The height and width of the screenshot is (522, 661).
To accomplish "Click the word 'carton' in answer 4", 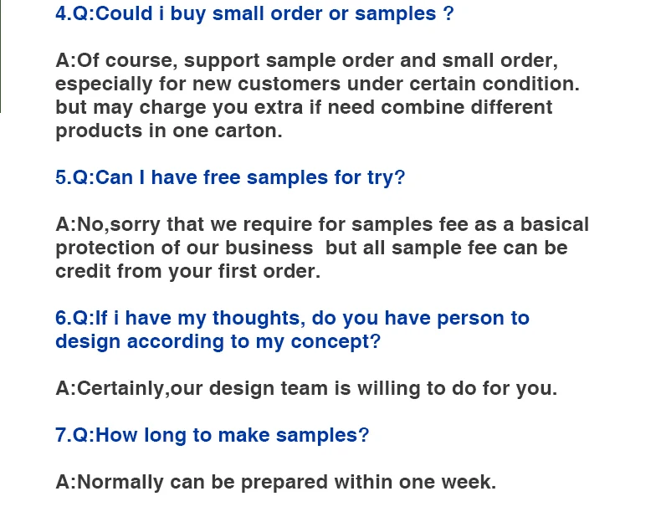I will point(249,131).
